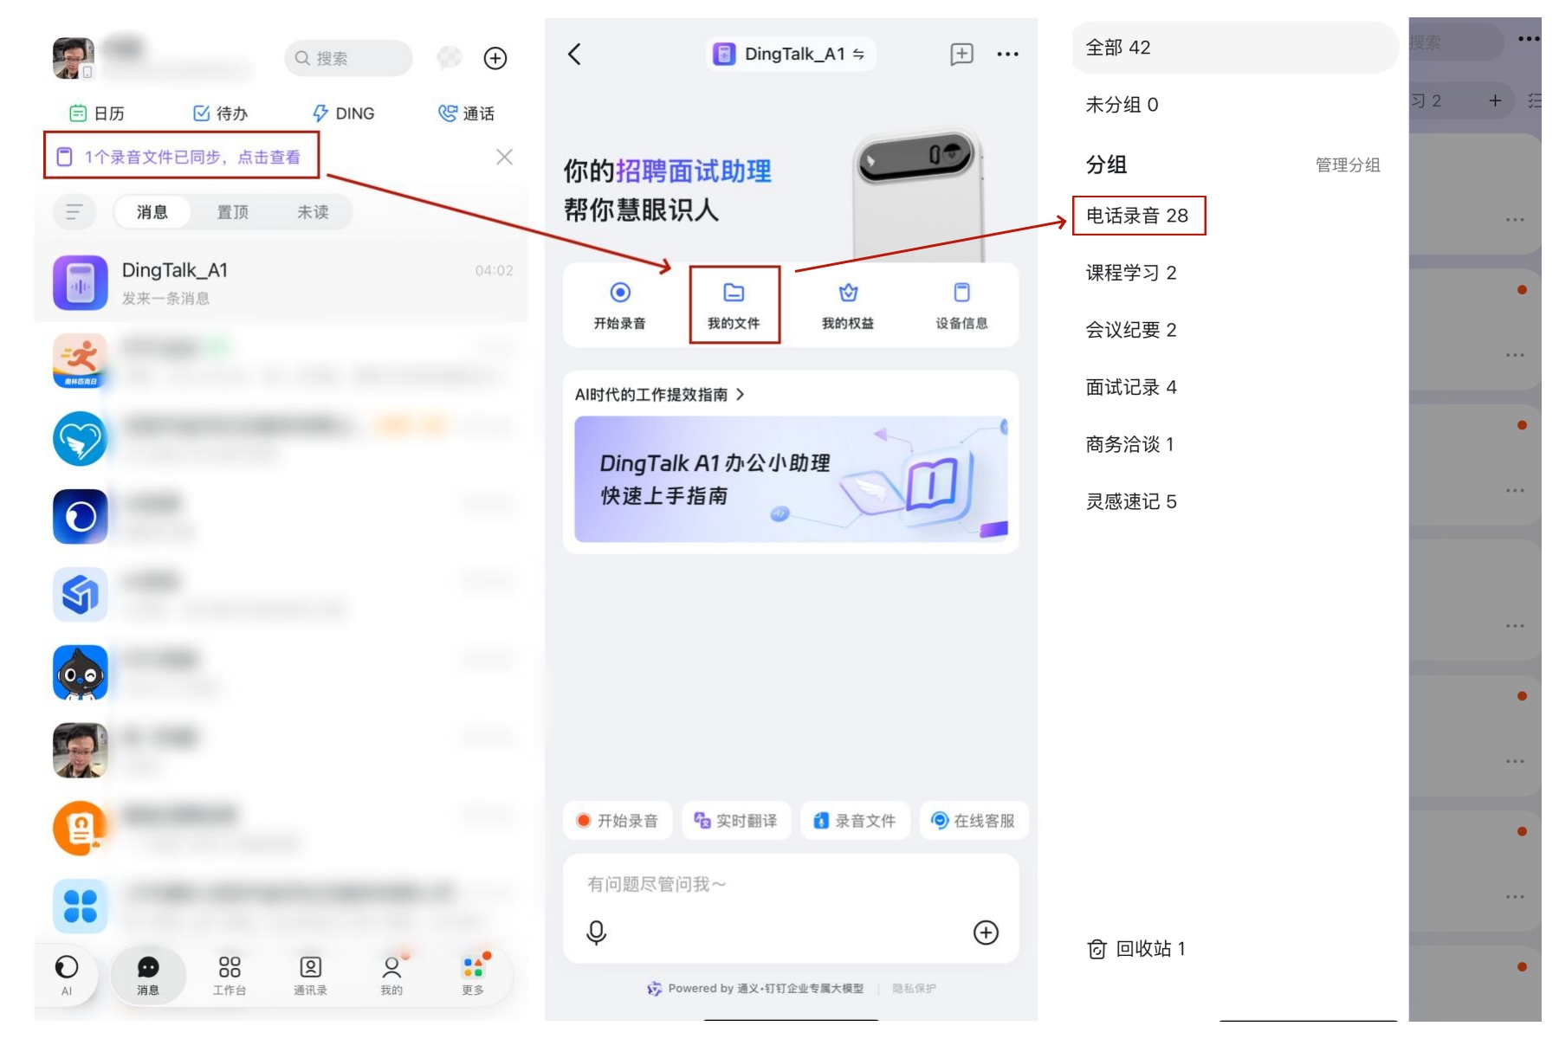Viewport: 1559px width, 1039px height.
Task: Open the 回收站 recycle bin
Action: [x=1136, y=949]
